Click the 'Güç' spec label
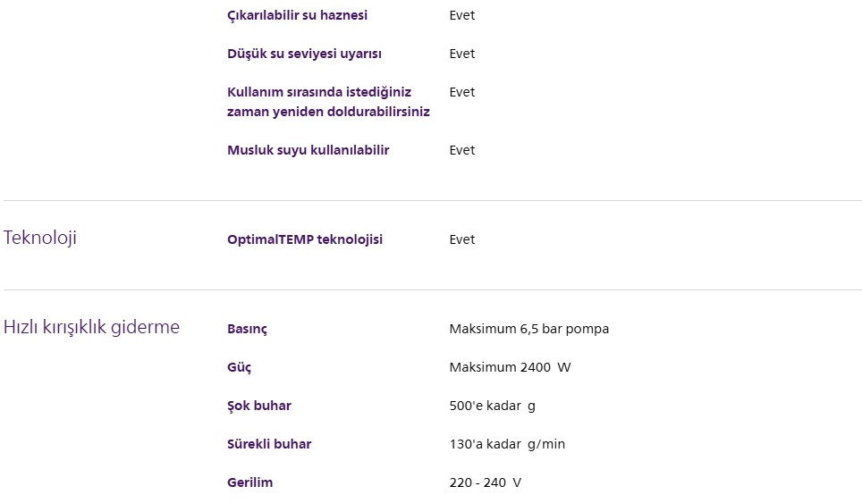The image size is (862, 503). click(239, 367)
